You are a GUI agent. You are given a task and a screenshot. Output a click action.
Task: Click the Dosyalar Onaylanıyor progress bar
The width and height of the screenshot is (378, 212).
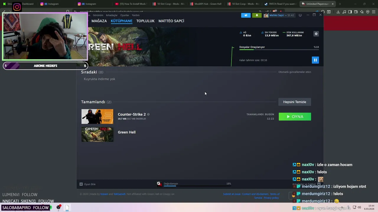[279, 50]
